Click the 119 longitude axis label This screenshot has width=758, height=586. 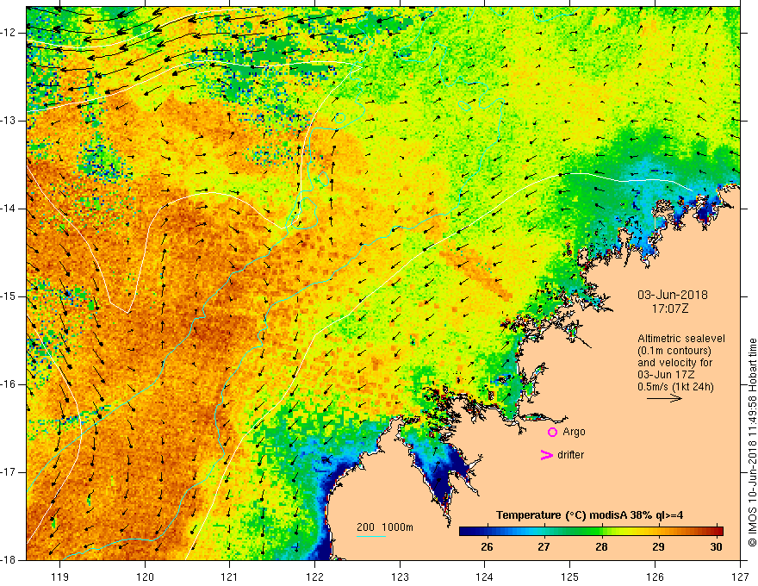(x=60, y=577)
